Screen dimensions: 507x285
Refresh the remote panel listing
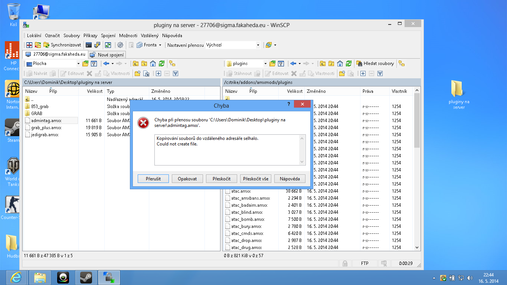(x=349, y=63)
